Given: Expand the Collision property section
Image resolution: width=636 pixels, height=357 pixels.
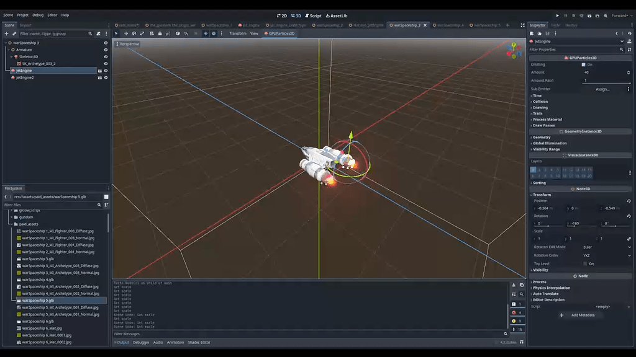Looking at the screenshot, I should pyautogui.click(x=540, y=102).
